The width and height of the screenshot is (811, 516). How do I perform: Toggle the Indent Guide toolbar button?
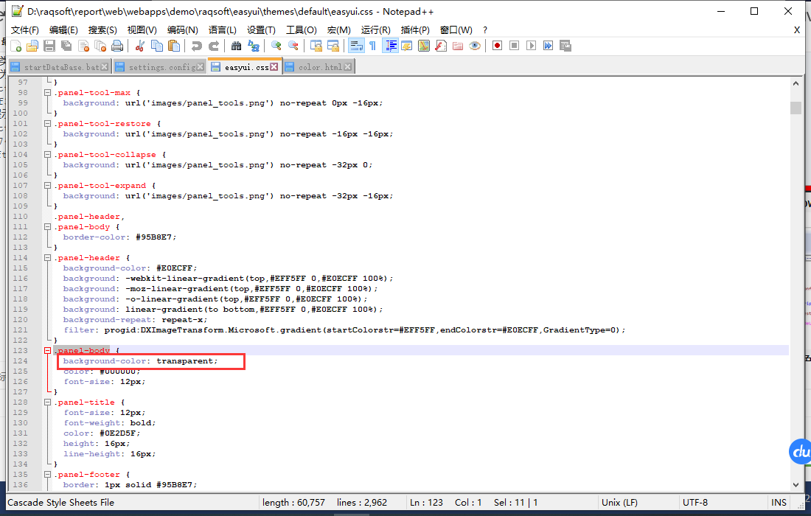tap(390, 46)
